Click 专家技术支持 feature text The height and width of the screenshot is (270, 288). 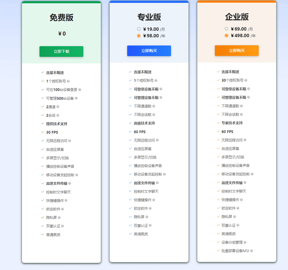point(232,123)
